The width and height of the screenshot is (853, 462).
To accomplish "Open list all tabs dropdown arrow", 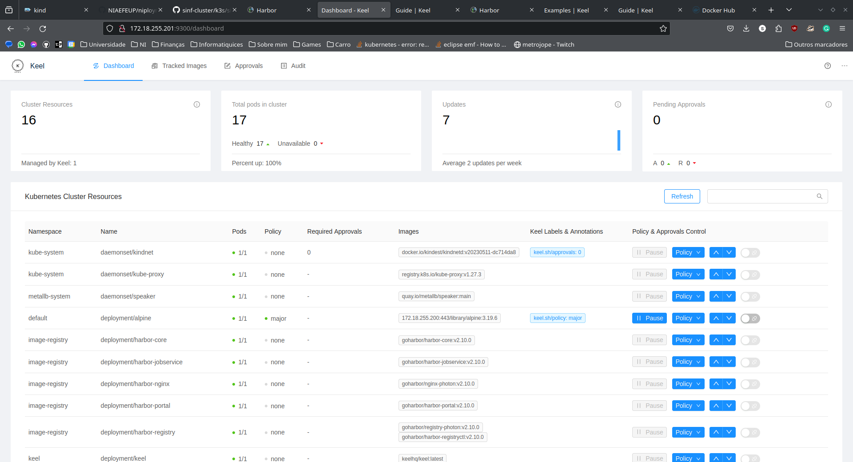I will pyautogui.click(x=789, y=10).
